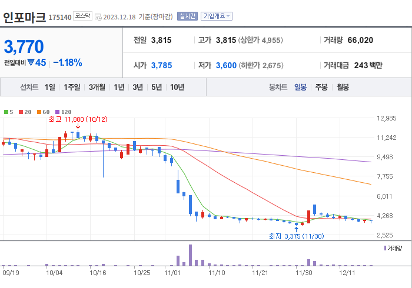Switch to the 3개월 line chart
This screenshot has width=412, height=288.
coord(97,87)
